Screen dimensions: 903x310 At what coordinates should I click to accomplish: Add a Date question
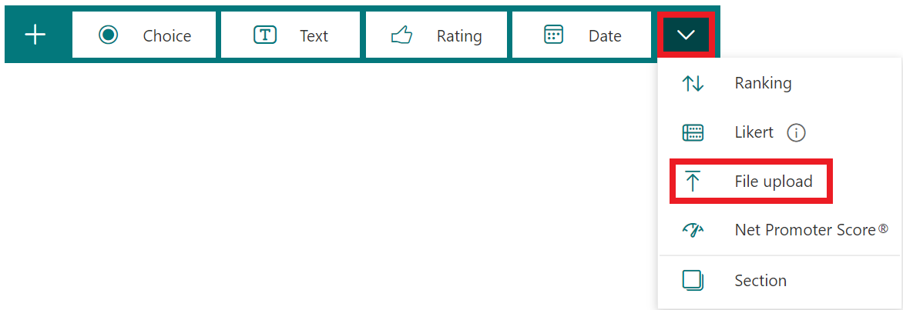(x=582, y=35)
